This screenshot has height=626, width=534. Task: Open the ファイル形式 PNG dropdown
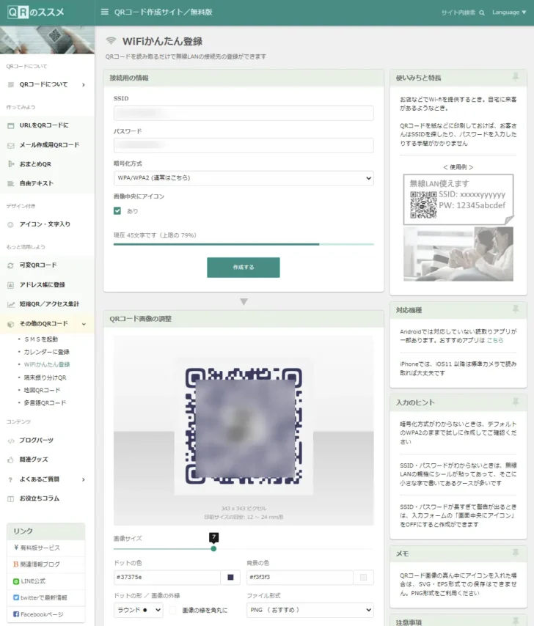(310, 610)
